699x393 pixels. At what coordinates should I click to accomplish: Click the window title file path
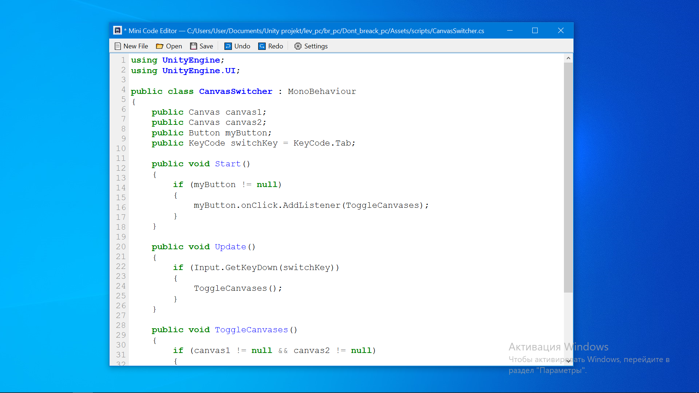point(336,31)
